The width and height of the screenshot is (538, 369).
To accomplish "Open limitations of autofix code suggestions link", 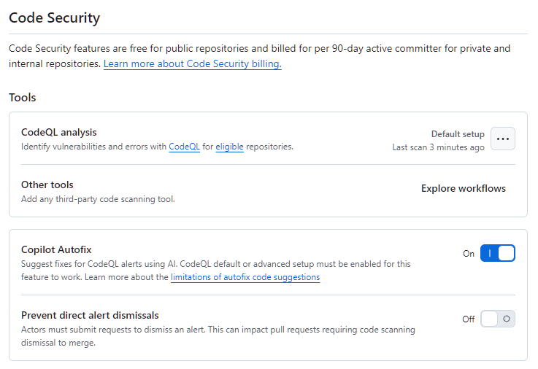I will click(x=245, y=277).
